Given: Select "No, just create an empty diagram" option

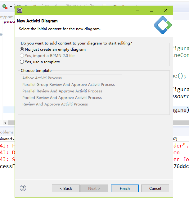Looking at the screenshot, I should (53, 49).
